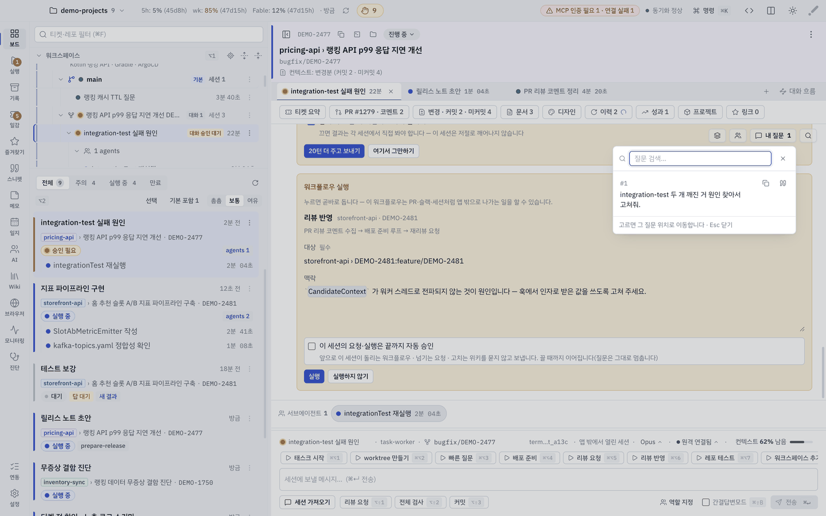Open the 메모 sidebar icon
The width and height of the screenshot is (826, 516).
(14, 200)
